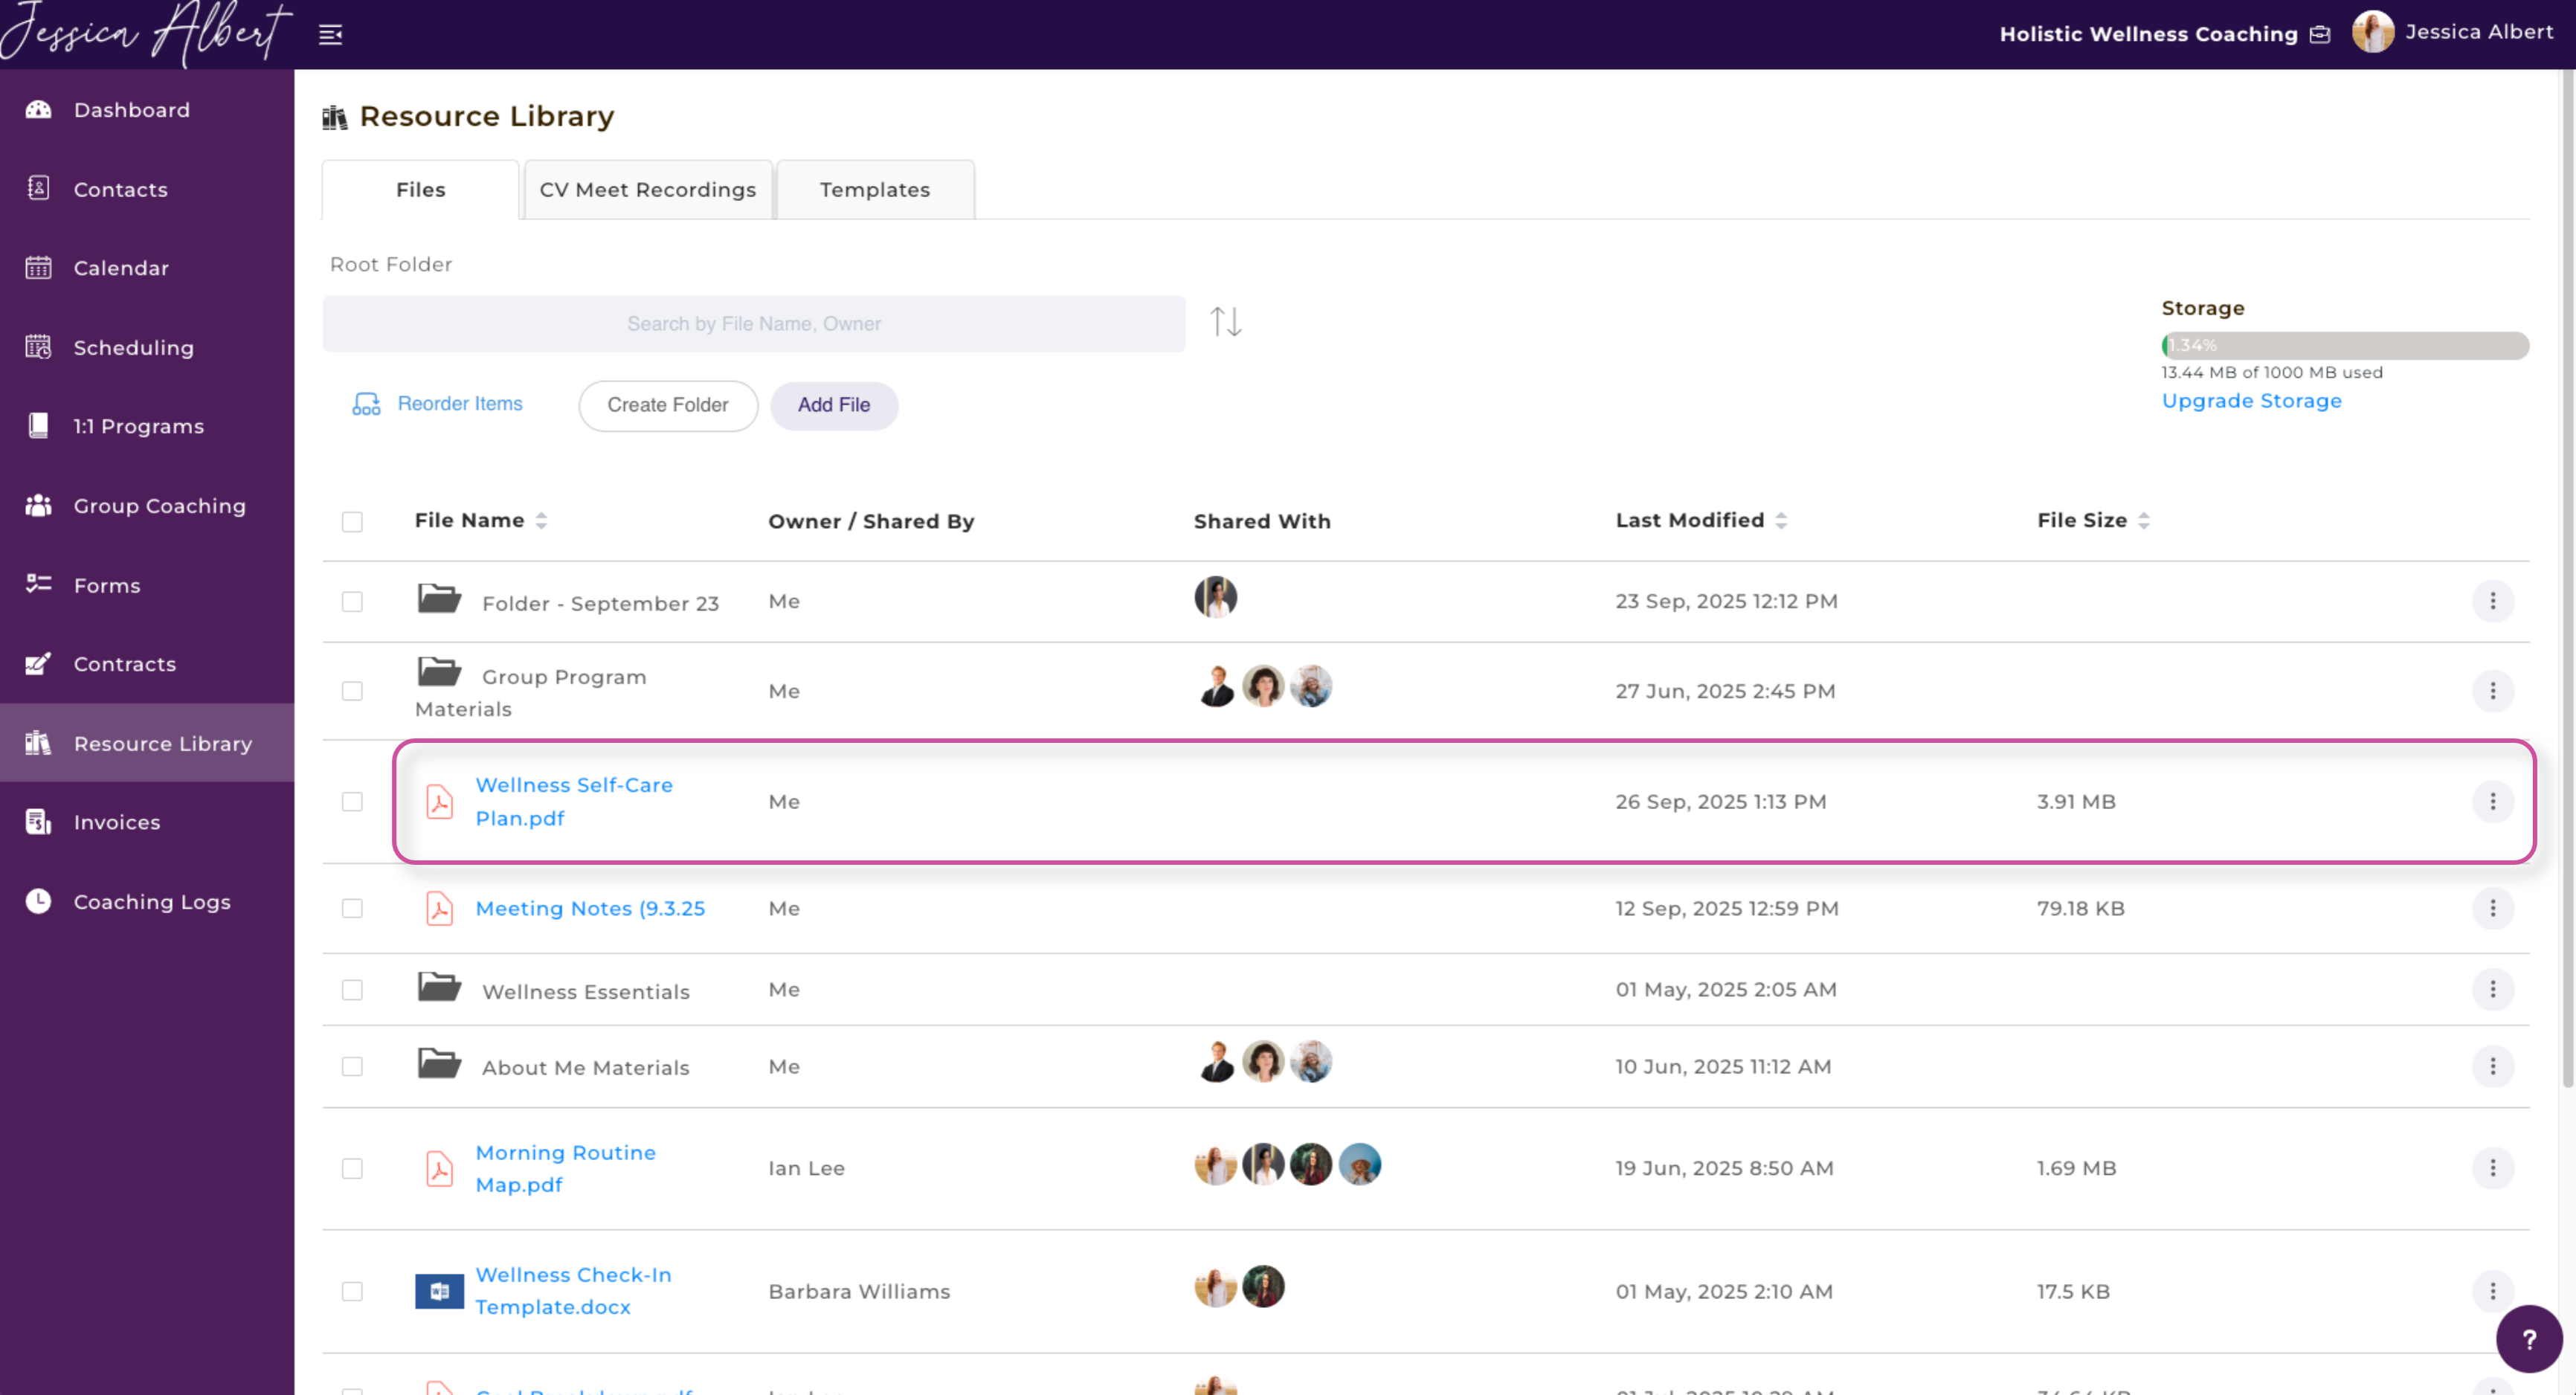Click the sort order arrows icon
The image size is (2576, 1395).
(1225, 322)
